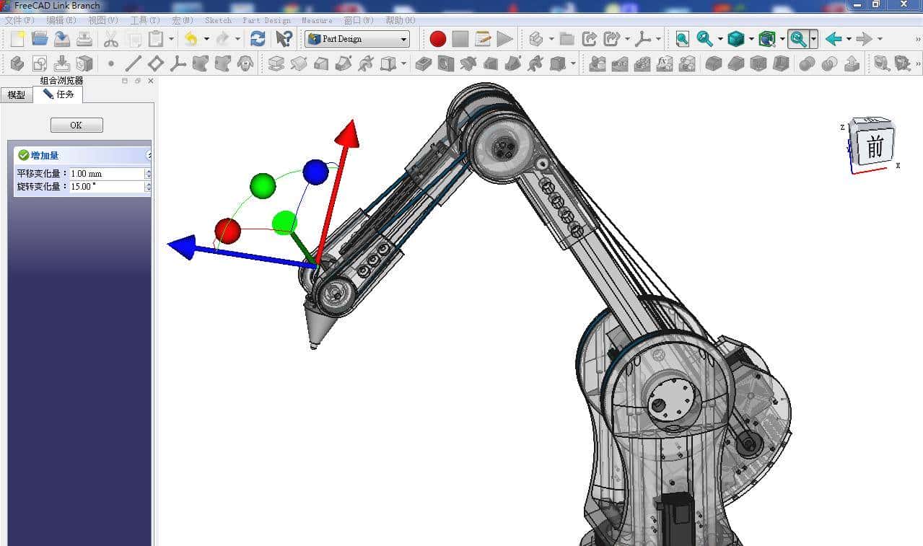This screenshot has height=546, width=923.
Task: Click the Cut scissors icon
Action: tap(111, 39)
